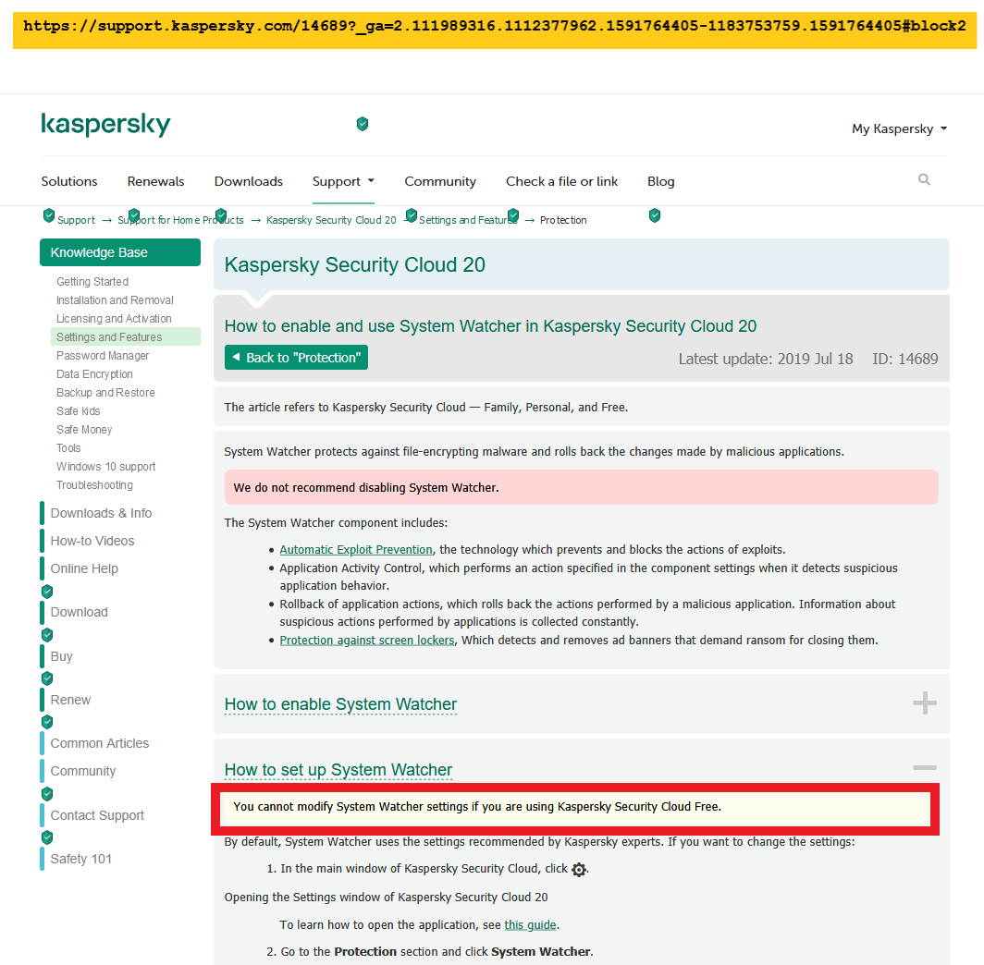Click the settings gear icon in step 1
This screenshot has height=965, width=984.
pos(579,869)
